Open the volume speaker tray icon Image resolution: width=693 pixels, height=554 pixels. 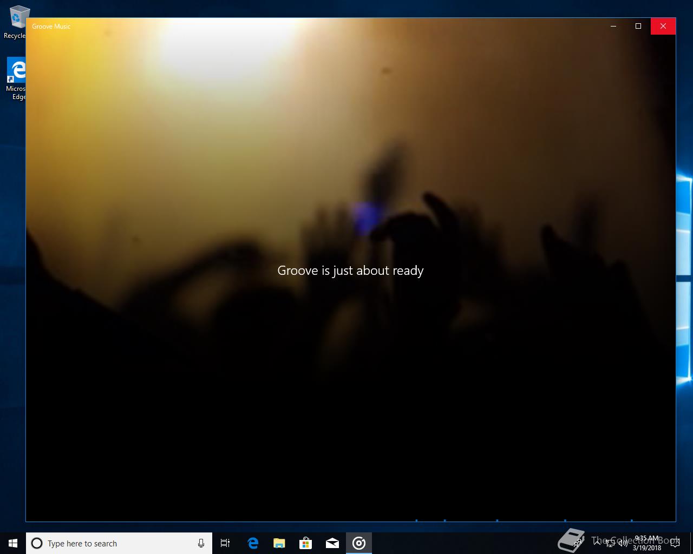pos(623,543)
